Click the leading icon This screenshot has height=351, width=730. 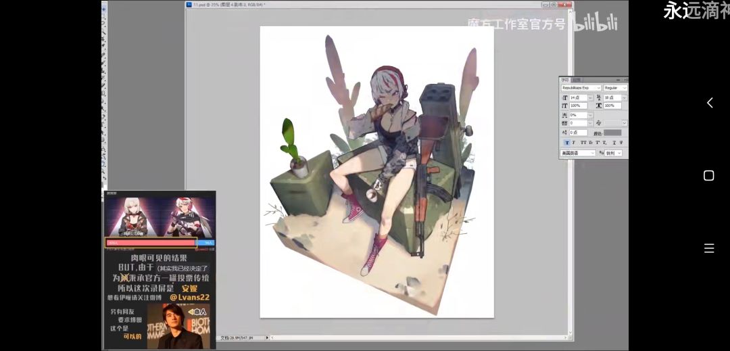pyautogui.click(x=599, y=97)
